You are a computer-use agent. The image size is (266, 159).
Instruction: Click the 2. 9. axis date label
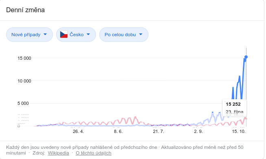pos(198,131)
